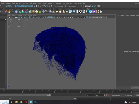Expand the viewport color space dropdown arrow

(x=107, y=17)
